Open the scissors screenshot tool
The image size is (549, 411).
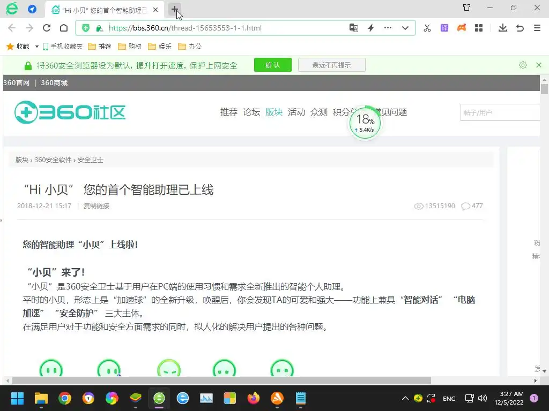(427, 28)
